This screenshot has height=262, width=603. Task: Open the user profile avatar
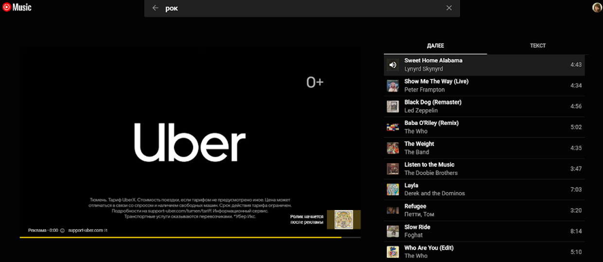tap(597, 7)
